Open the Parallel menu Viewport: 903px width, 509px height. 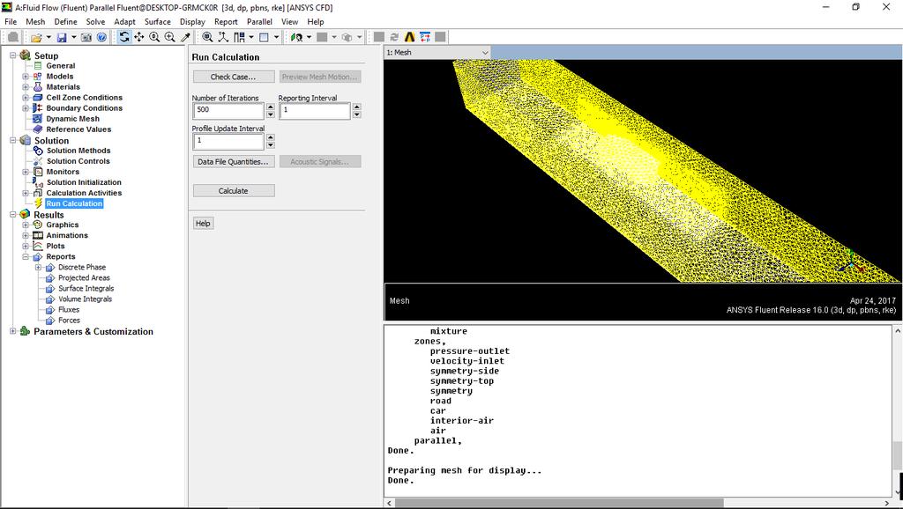(259, 22)
